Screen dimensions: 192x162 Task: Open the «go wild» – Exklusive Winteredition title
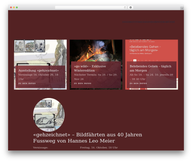(90, 68)
